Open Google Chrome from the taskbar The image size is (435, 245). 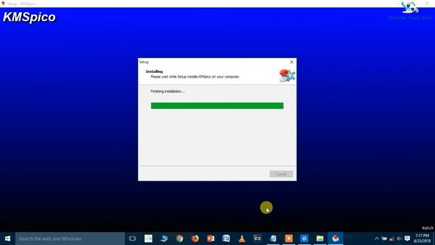179,239
